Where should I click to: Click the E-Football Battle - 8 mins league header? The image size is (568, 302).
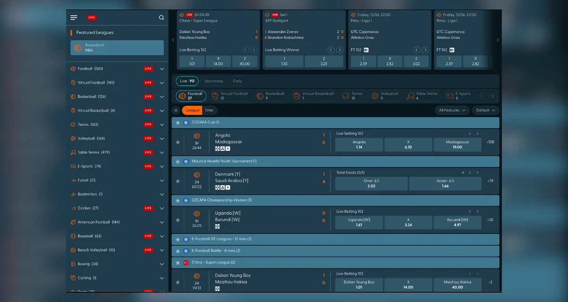(x=335, y=250)
